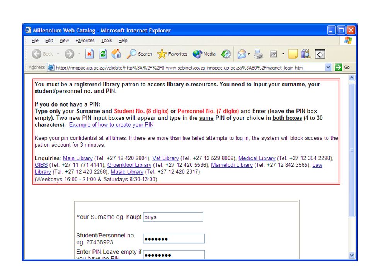Edit page with Word icon
371x278 pixels.
(274, 54)
